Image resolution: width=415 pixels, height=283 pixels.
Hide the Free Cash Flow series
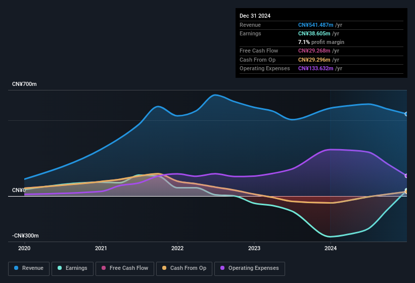tap(125, 268)
